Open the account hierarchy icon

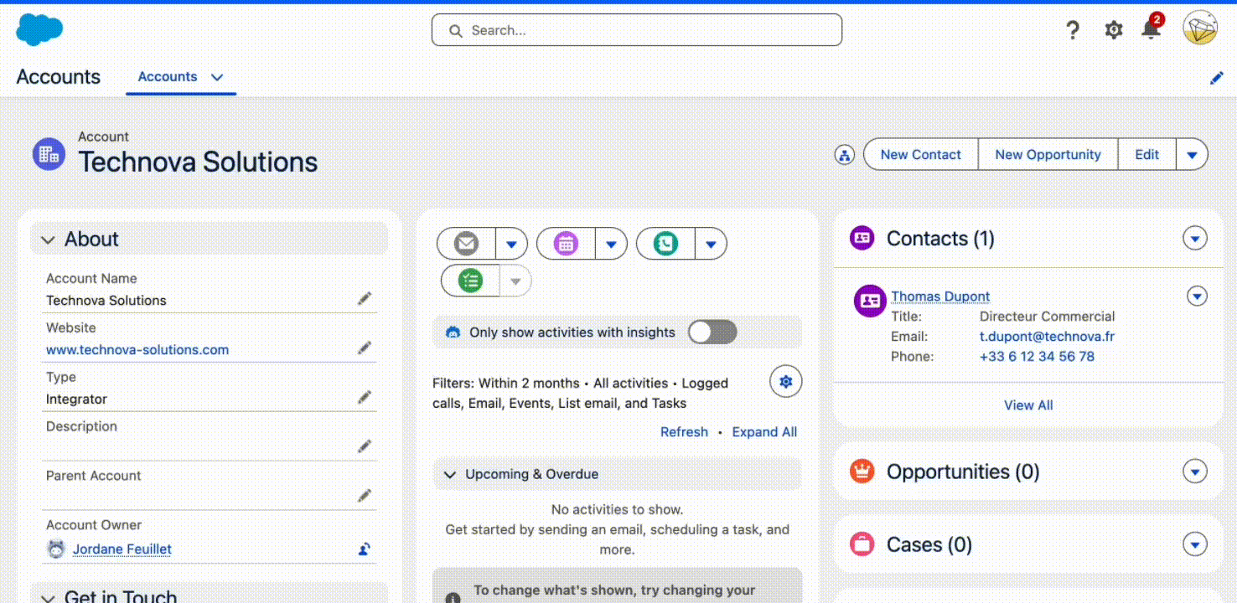click(x=845, y=155)
